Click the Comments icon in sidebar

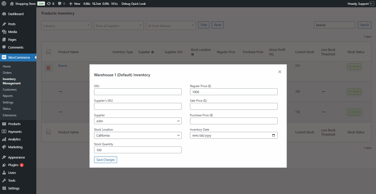pos(4,47)
